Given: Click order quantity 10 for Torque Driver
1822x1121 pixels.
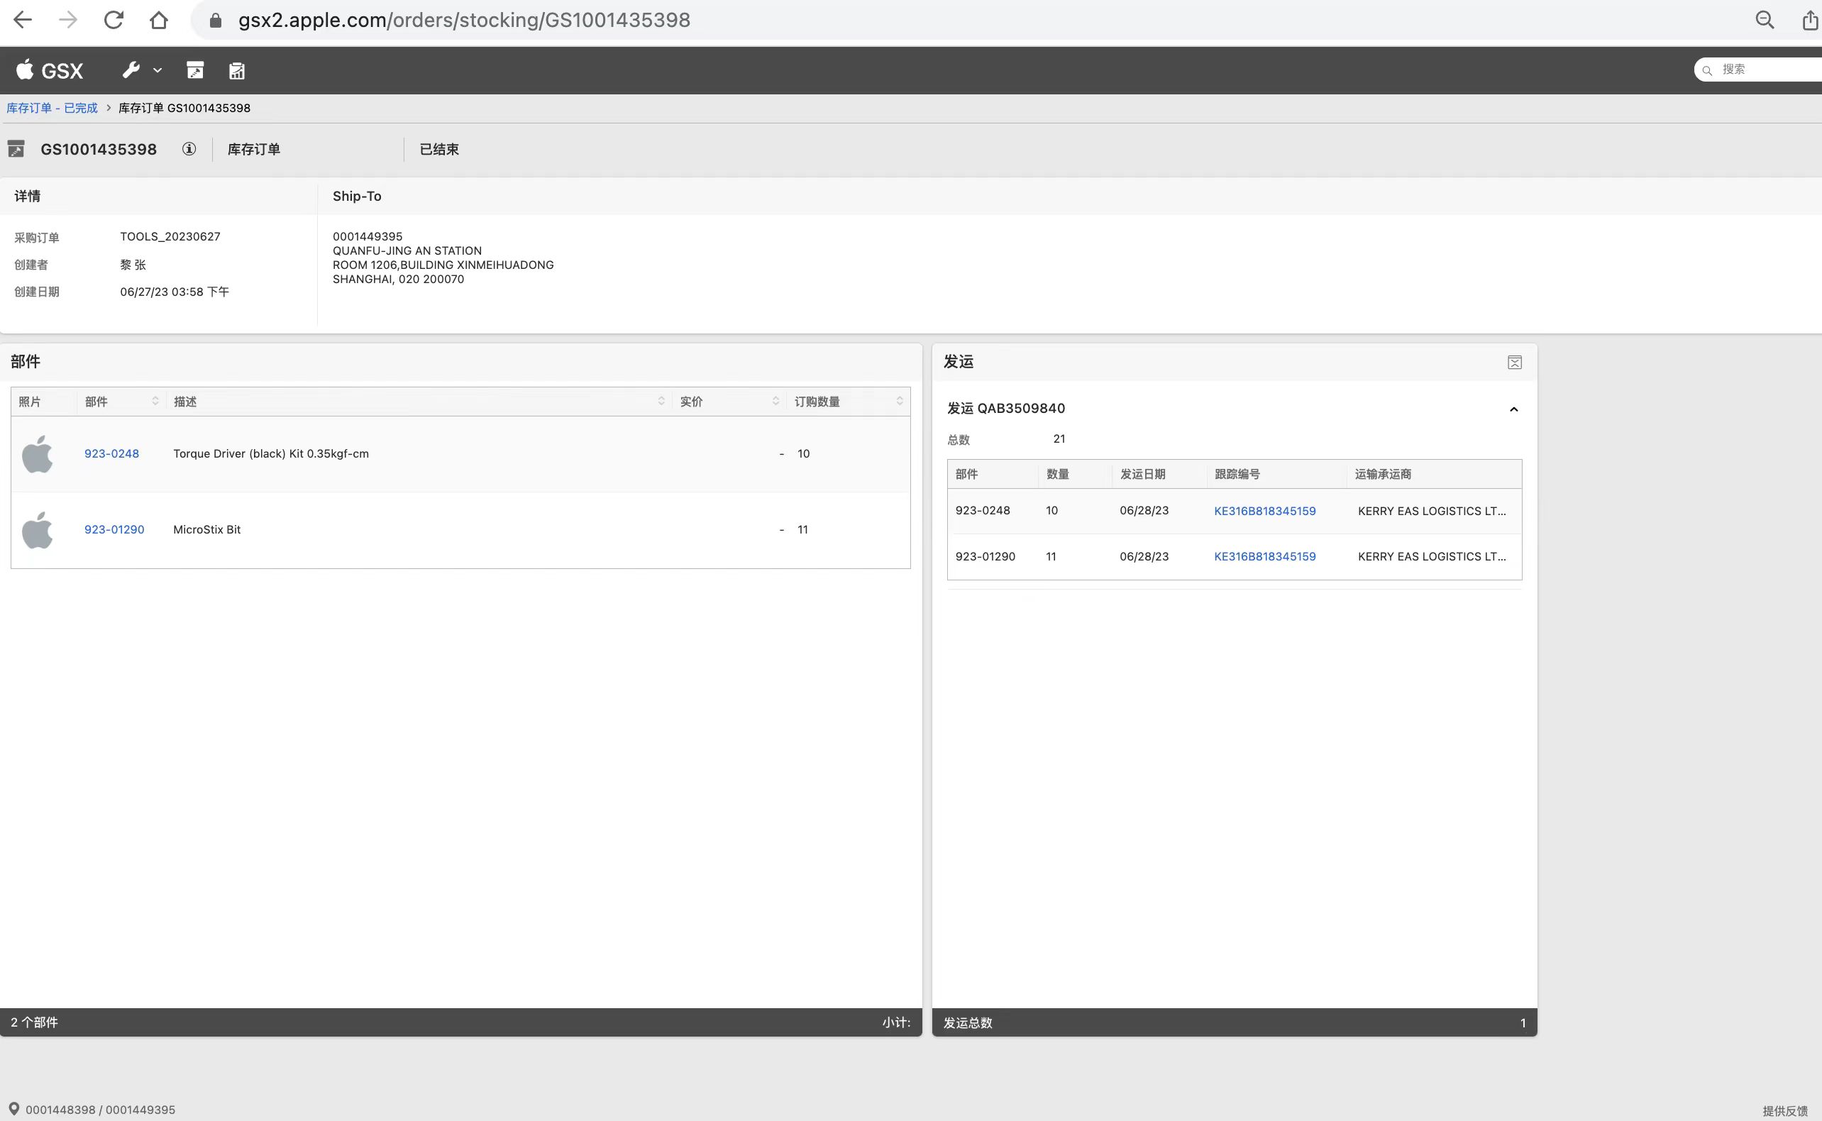Looking at the screenshot, I should [x=804, y=454].
